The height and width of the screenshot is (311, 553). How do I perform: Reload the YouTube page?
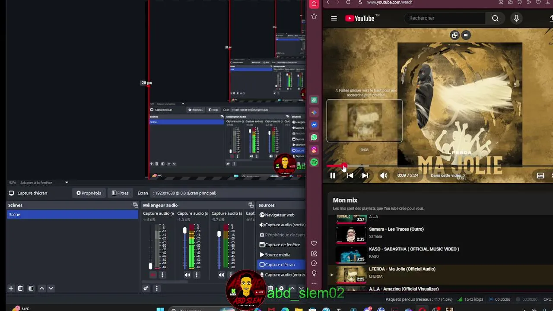pos(348,2)
